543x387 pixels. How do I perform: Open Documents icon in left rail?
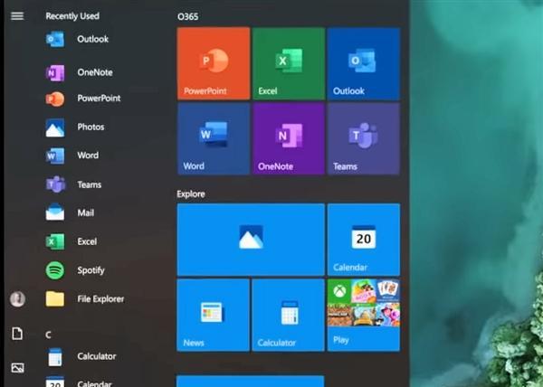tap(17, 334)
